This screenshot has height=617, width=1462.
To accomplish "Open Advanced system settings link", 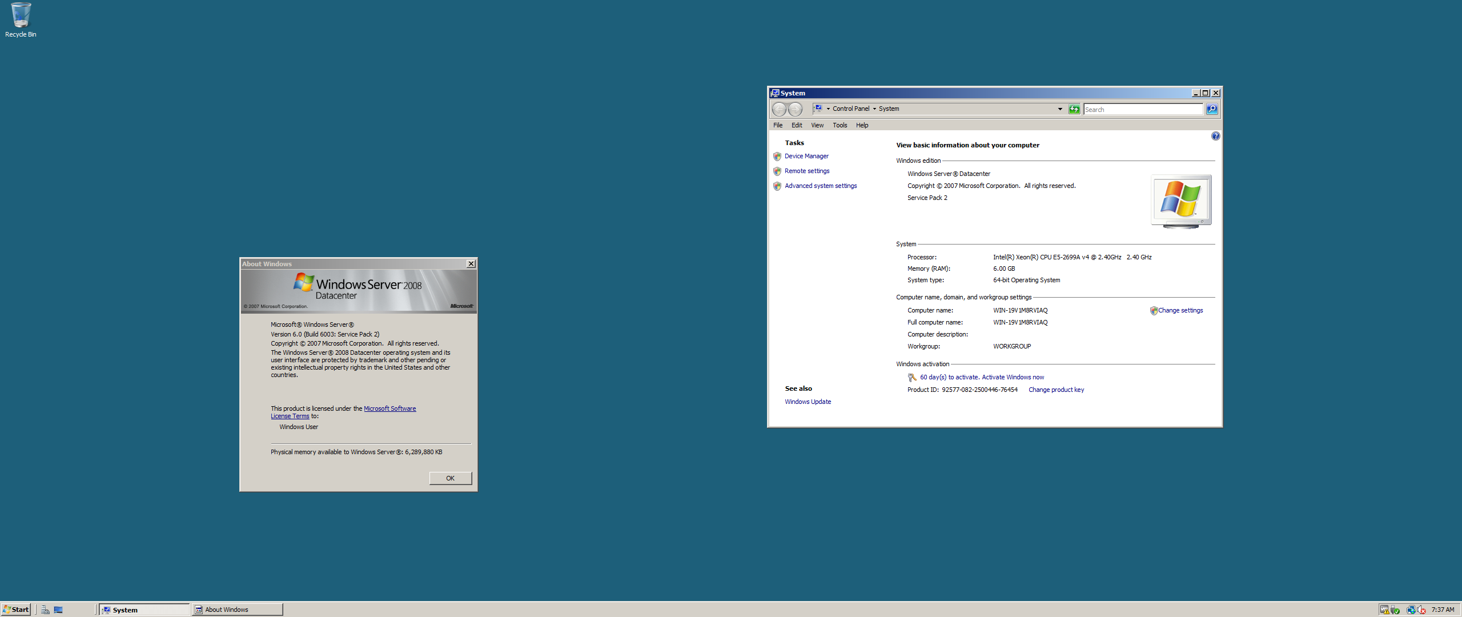I will tap(821, 186).
